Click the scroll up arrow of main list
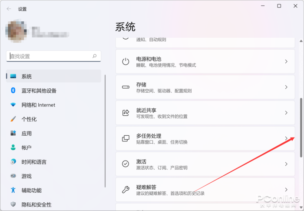This screenshot has width=304, height=211. [301, 41]
